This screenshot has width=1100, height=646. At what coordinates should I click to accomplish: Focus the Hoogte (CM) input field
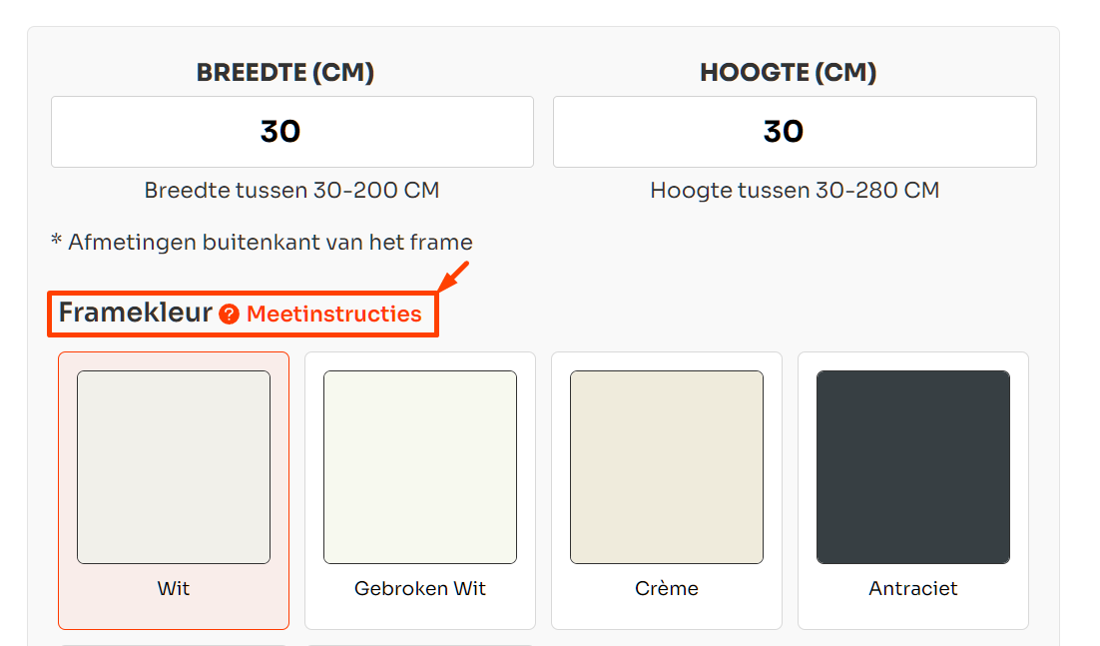click(x=795, y=132)
